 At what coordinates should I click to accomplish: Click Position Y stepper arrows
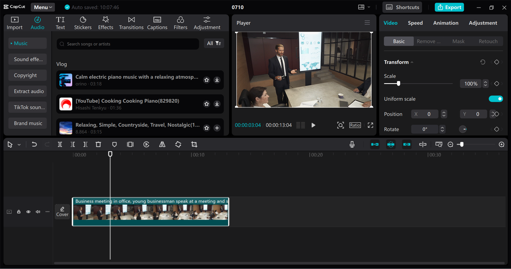point(492,114)
